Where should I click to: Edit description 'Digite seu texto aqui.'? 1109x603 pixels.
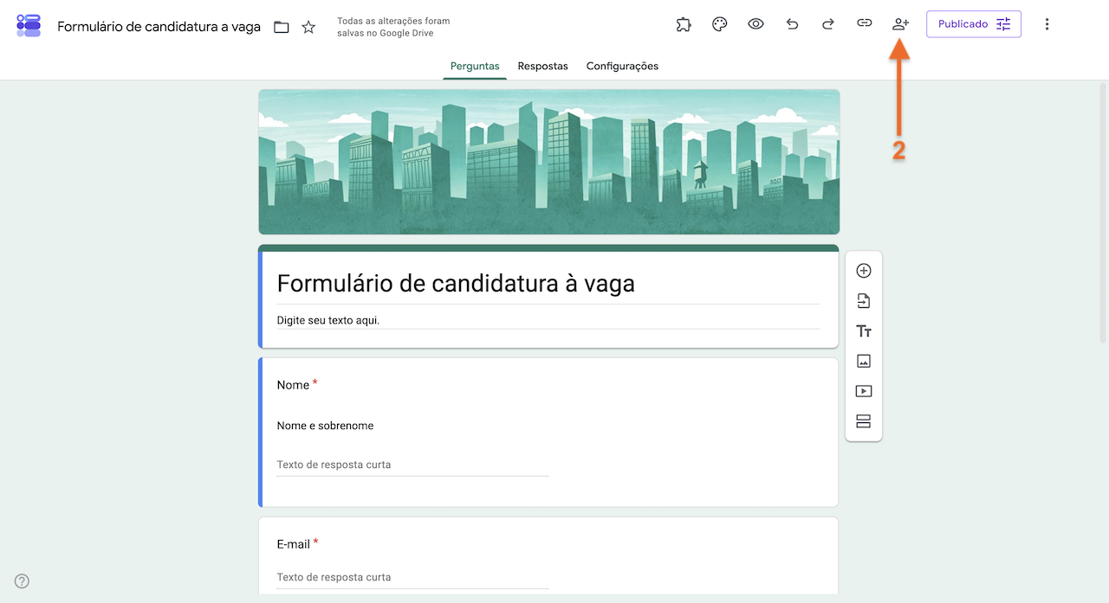click(548, 320)
